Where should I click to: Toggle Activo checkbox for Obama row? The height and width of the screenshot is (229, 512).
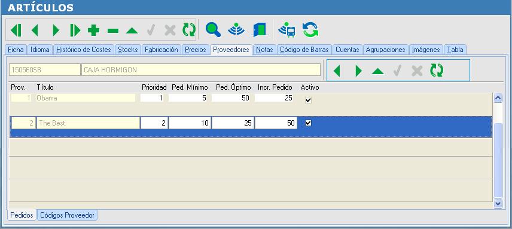308,100
